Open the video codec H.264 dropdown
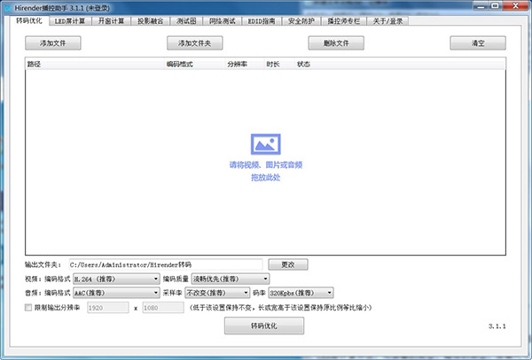The height and width of the screenshot is (360, 532). [x=116, y=279]
